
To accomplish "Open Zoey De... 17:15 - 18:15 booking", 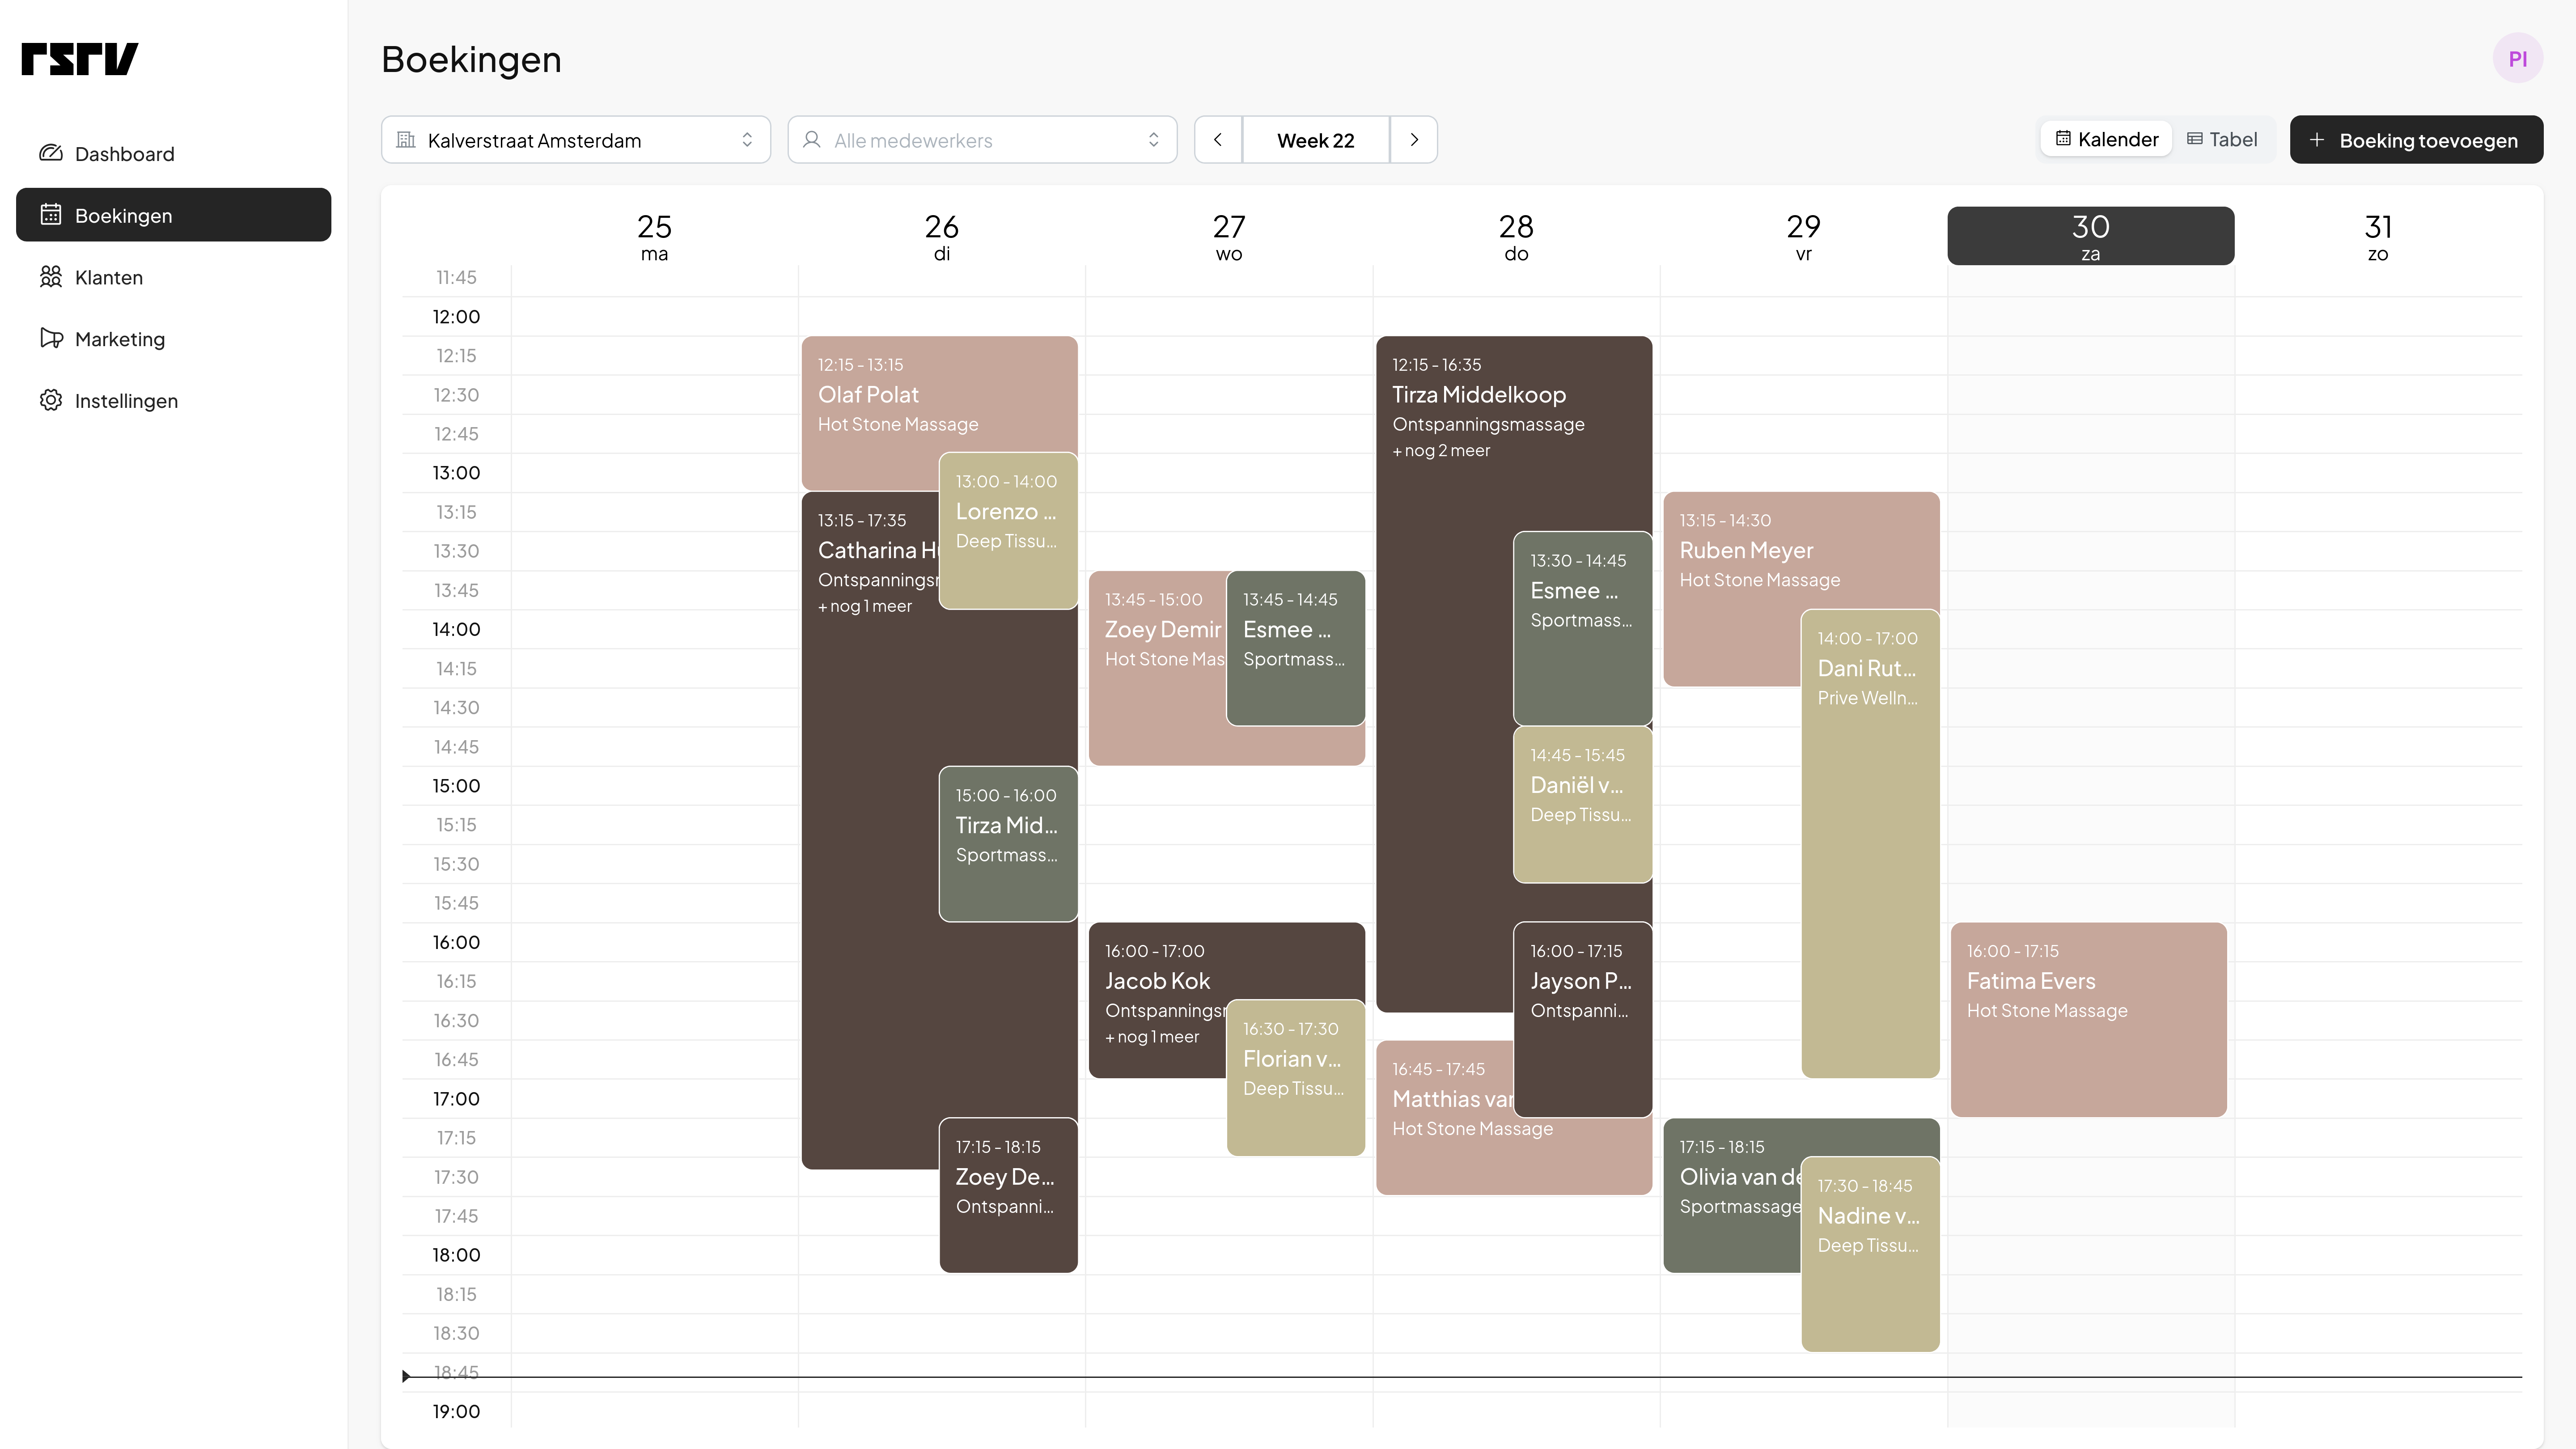I will 1008,1195.
